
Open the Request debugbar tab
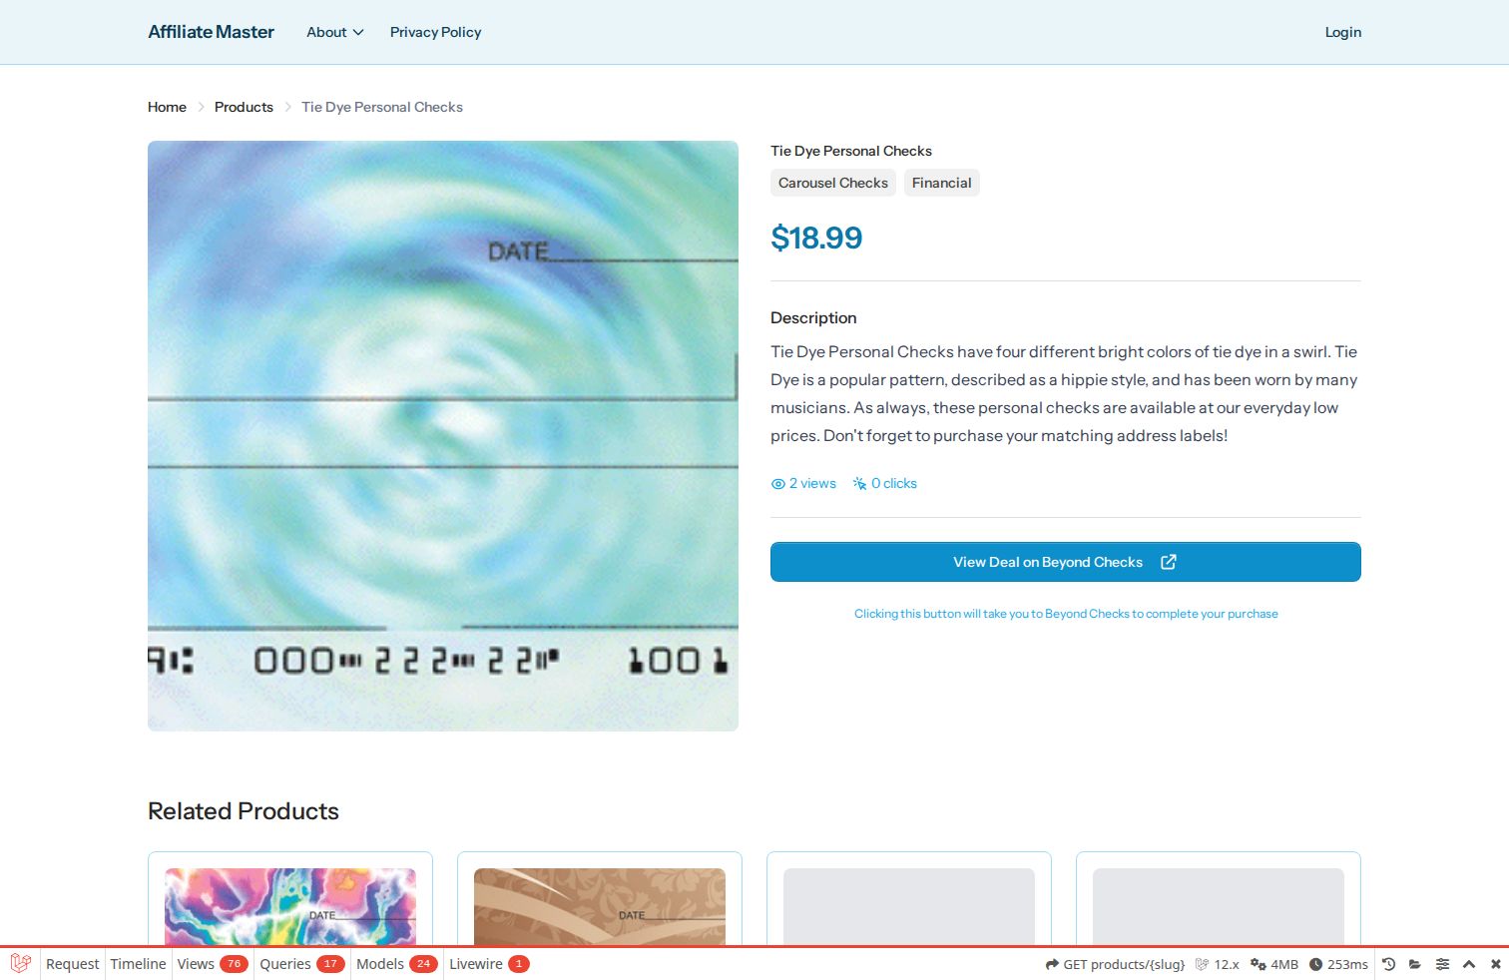coord(73,964)
